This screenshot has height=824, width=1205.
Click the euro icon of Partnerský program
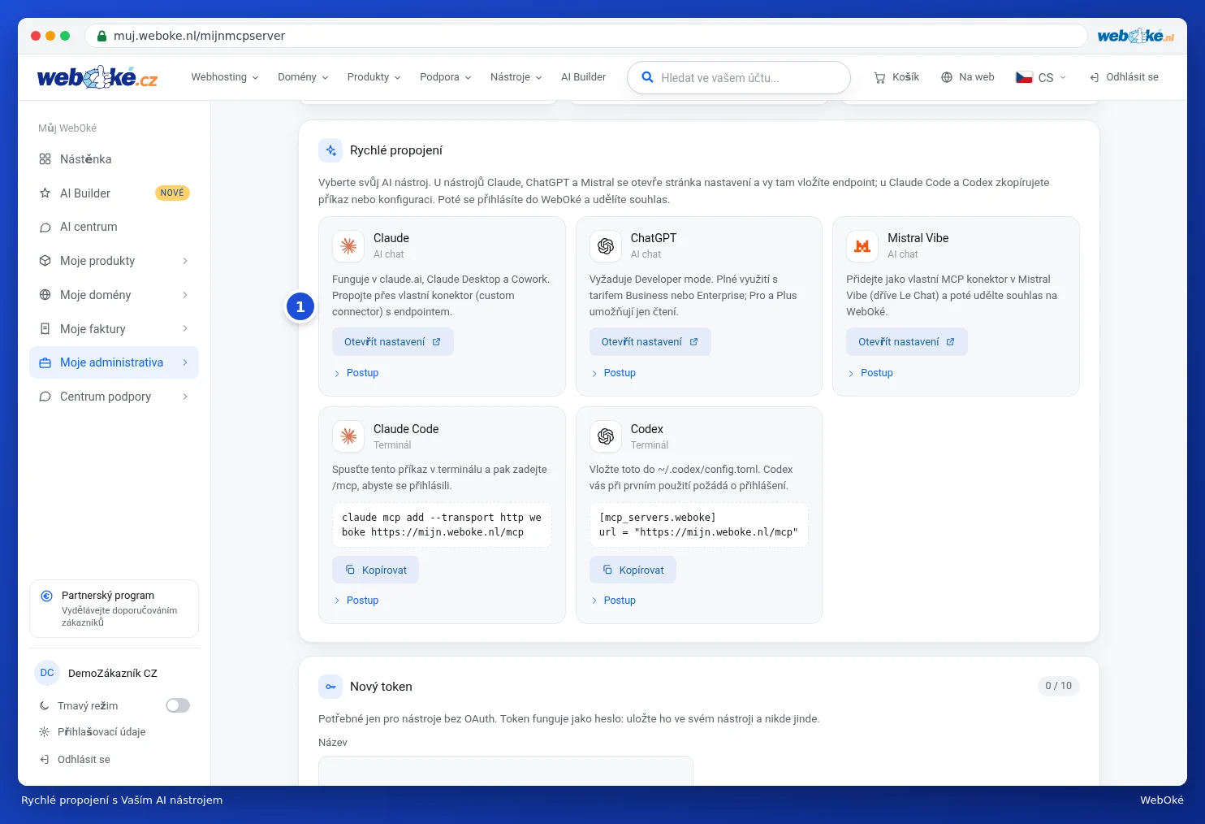point(47,596)
